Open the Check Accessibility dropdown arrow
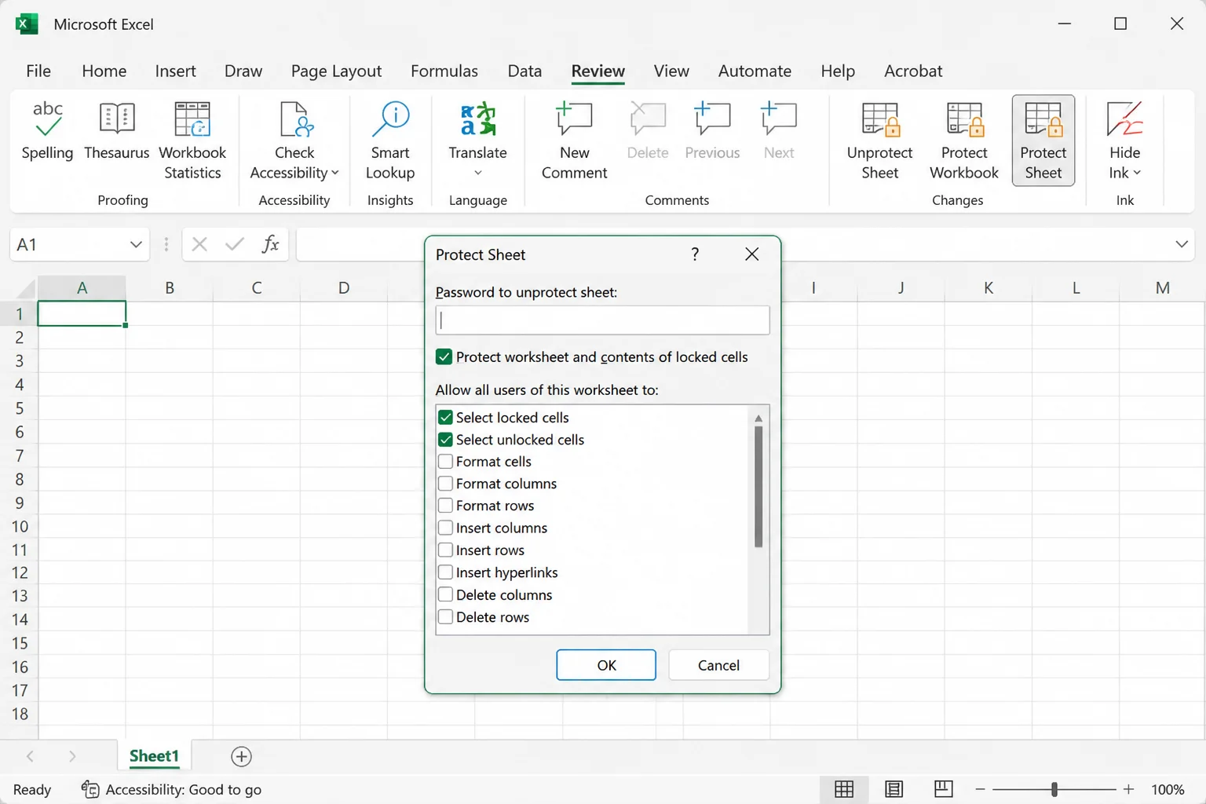Image resolution: width=1206 pixels, height=804 pixels. [x=335, y=173]
